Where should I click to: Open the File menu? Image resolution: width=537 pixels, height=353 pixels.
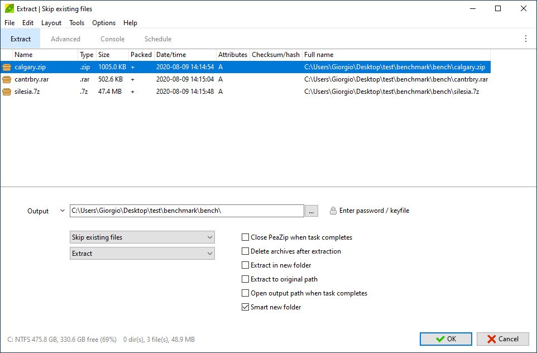click(x=9, y=22)
